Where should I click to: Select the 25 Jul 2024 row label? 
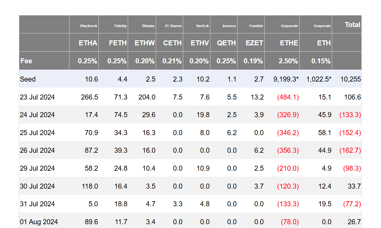(37, 133)
